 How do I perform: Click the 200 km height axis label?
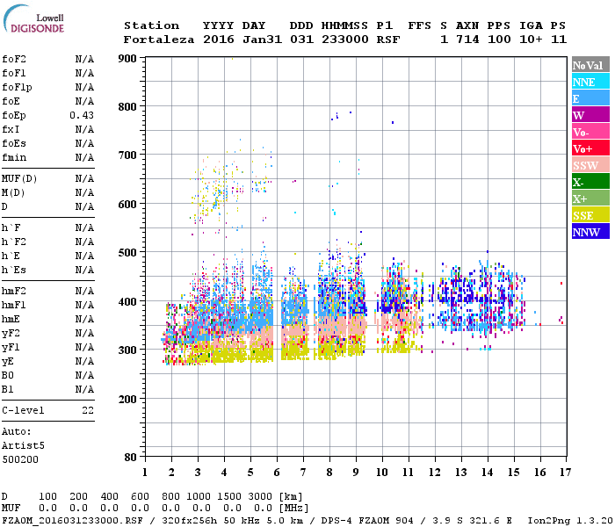127,400
